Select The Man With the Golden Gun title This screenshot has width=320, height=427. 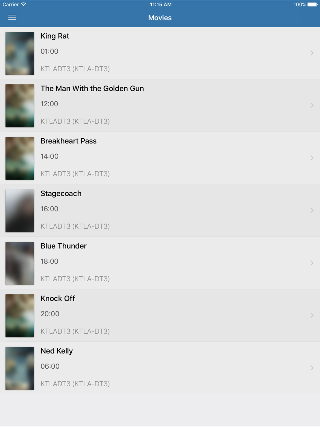pos(92,88)
